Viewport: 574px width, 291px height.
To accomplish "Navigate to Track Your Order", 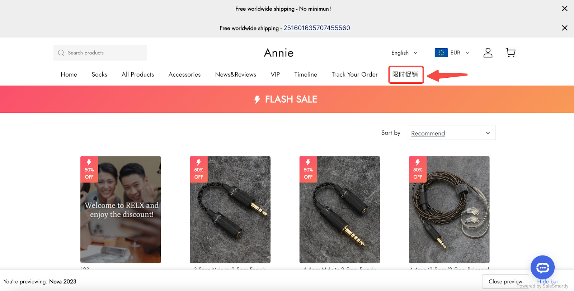I will (354, 74).
